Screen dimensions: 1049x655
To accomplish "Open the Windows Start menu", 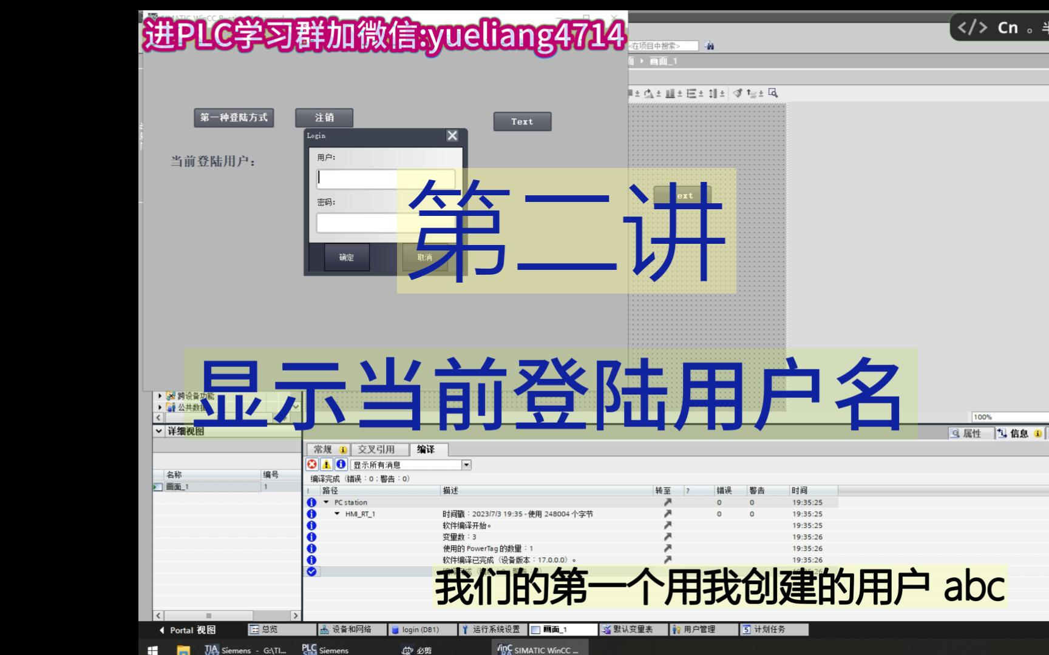I will 153,650.
